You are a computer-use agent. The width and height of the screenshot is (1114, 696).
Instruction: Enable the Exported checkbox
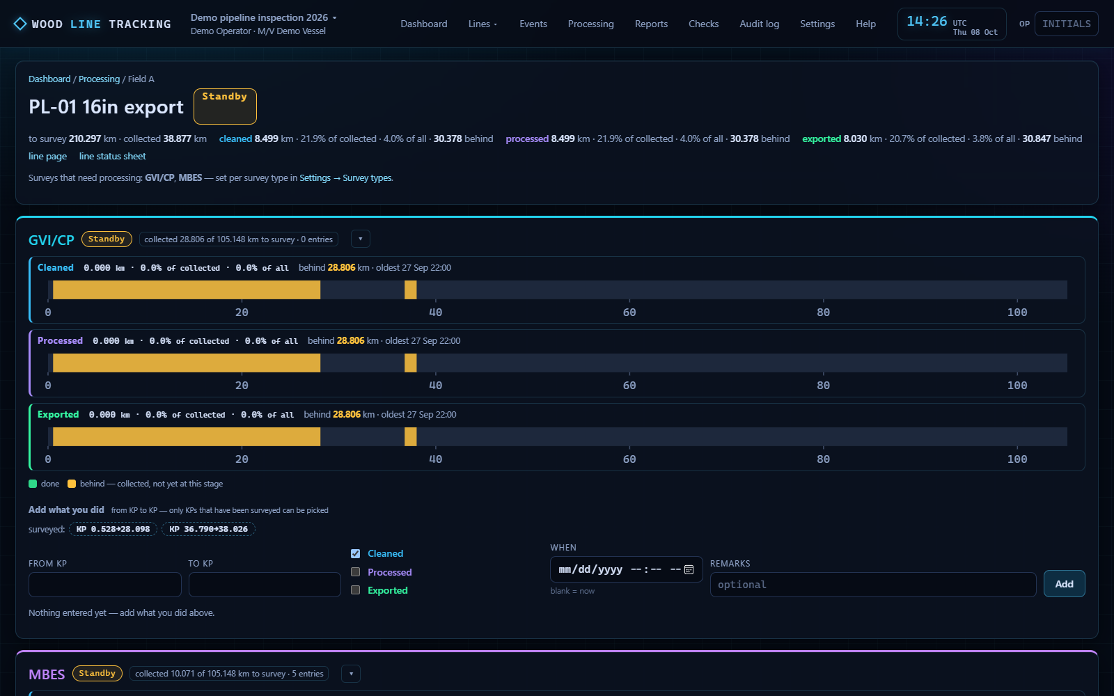coord(355,590)
